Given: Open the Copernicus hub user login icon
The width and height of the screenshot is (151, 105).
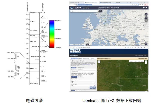Looking at the screenshot, I should click(141, 8).
